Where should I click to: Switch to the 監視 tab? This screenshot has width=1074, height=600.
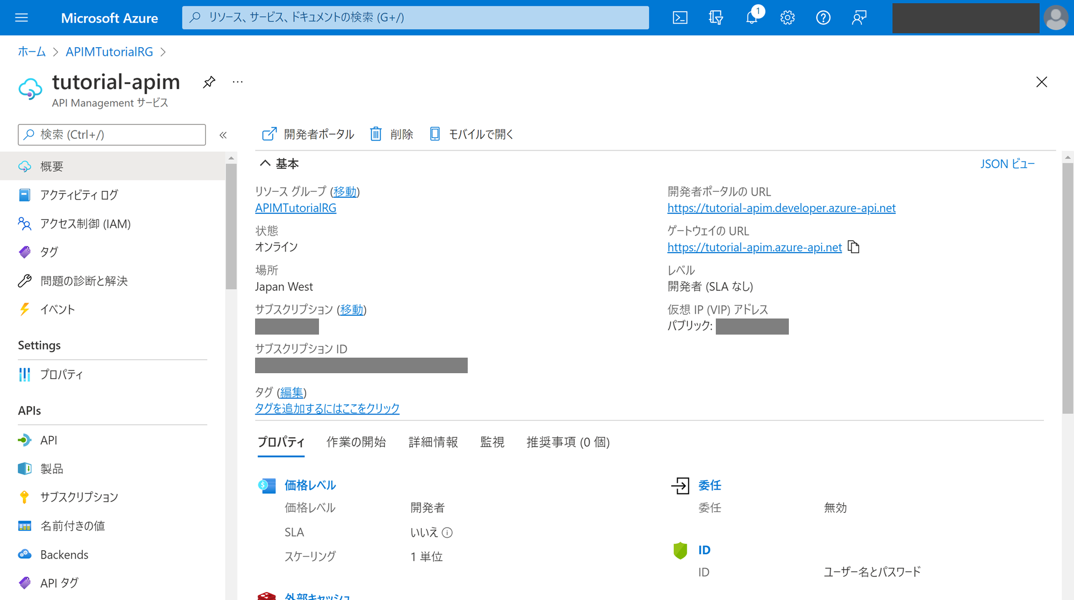click(491, 442)
